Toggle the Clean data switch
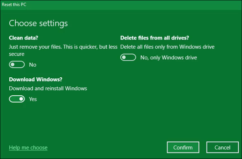The image size is (242, 159). pyautogui.click(x=17, y=65)
